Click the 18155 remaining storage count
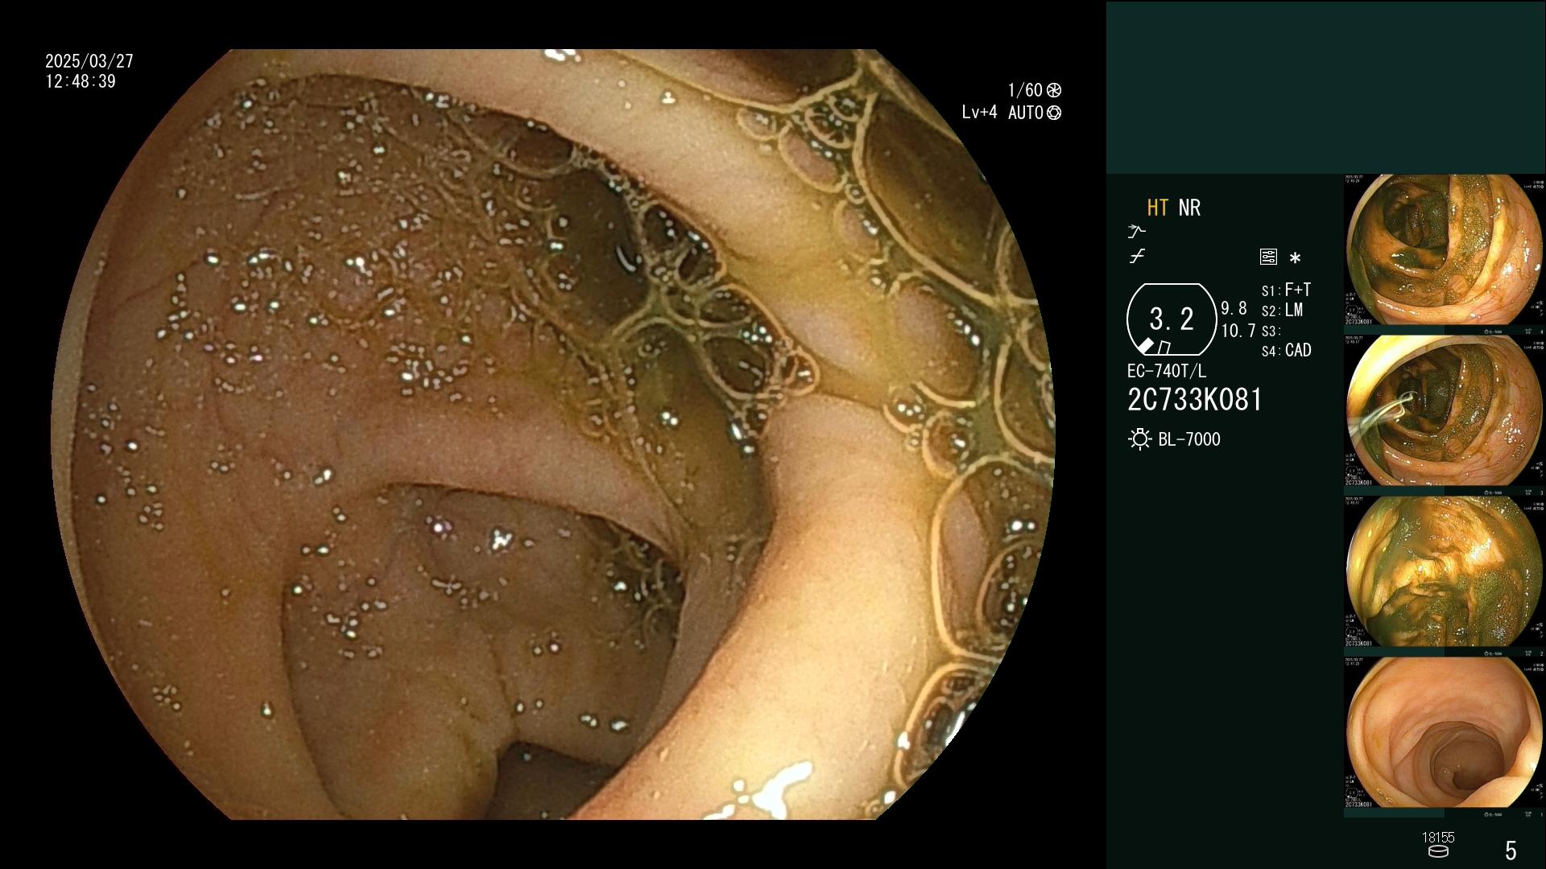Viewport: 1546px width, 869px height. (1438, 838)
